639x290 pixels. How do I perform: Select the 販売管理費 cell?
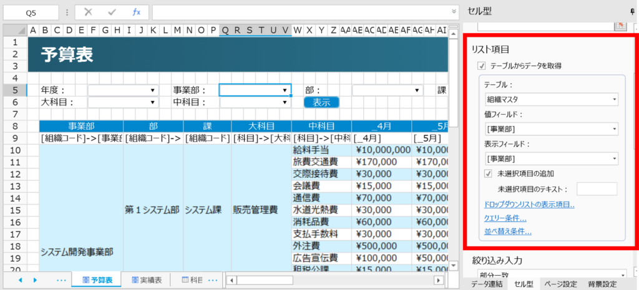tap(261, 210)
